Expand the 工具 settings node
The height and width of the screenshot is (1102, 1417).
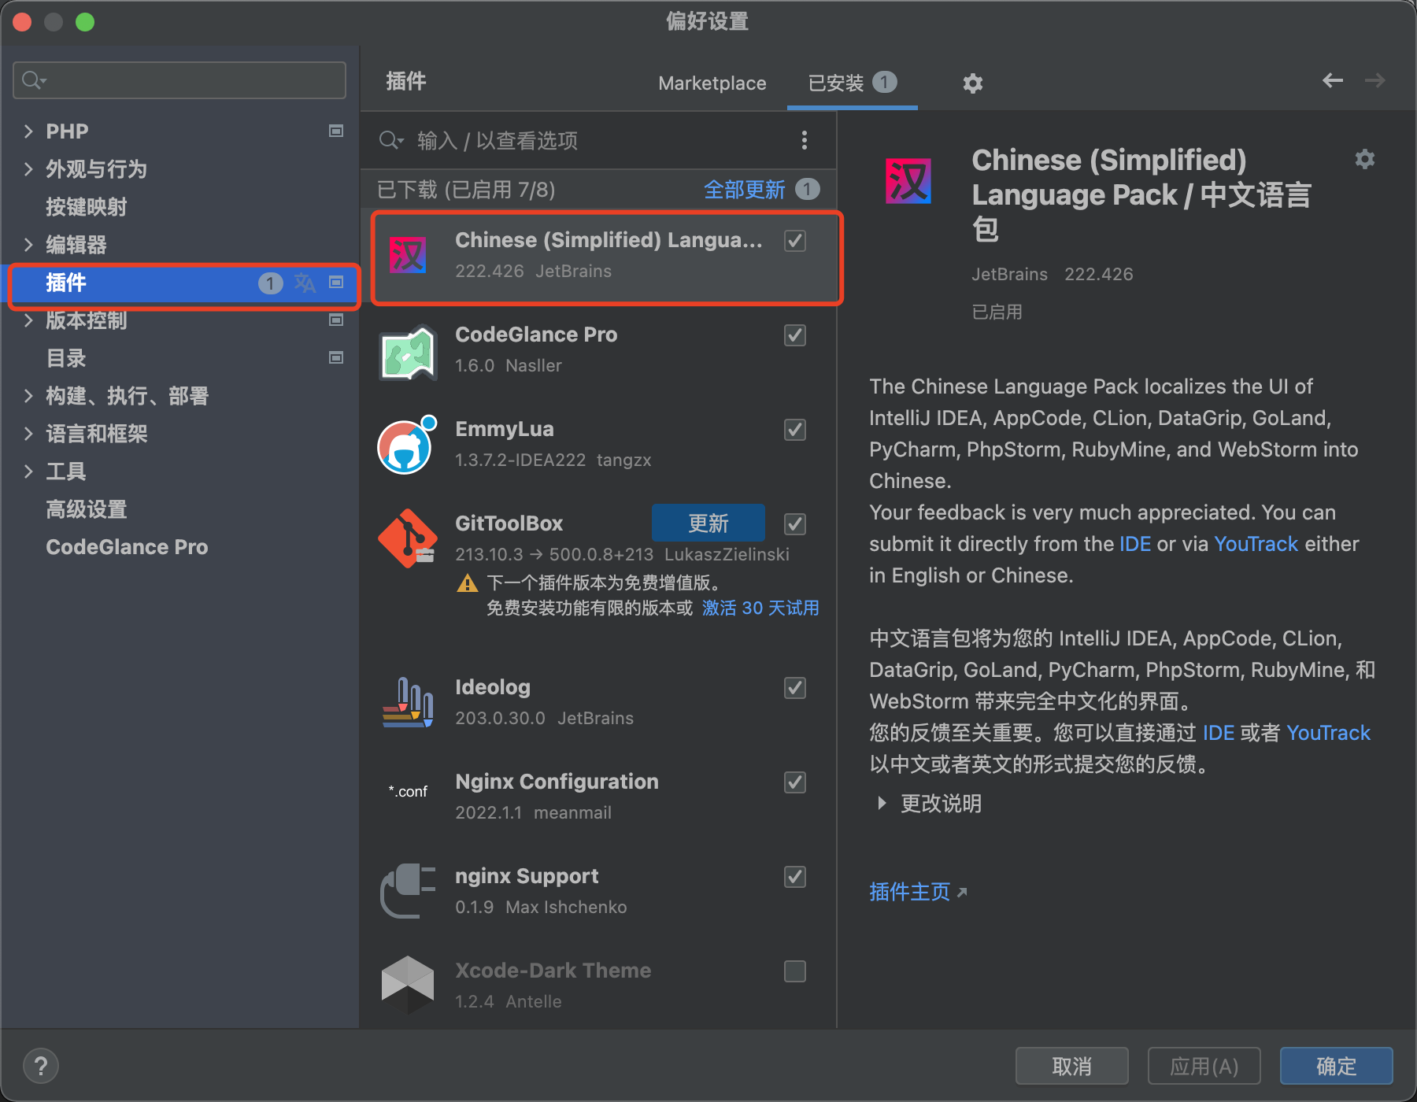(28, 471)
